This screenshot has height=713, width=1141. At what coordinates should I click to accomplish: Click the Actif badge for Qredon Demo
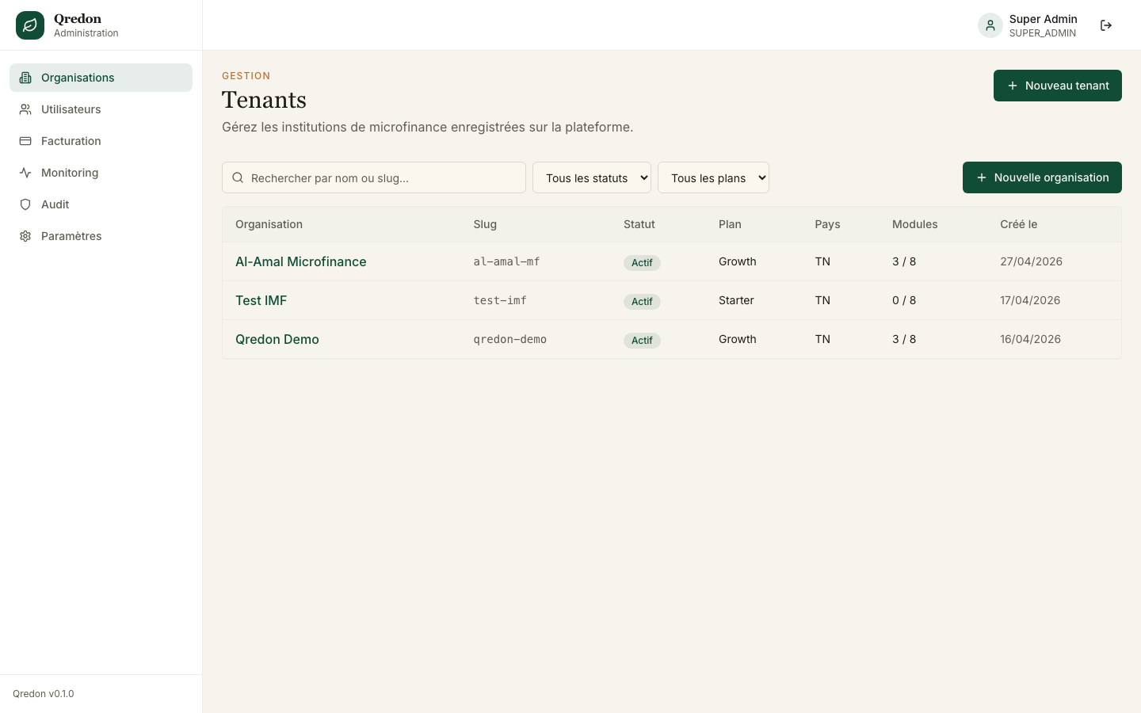tap(642, 340)
